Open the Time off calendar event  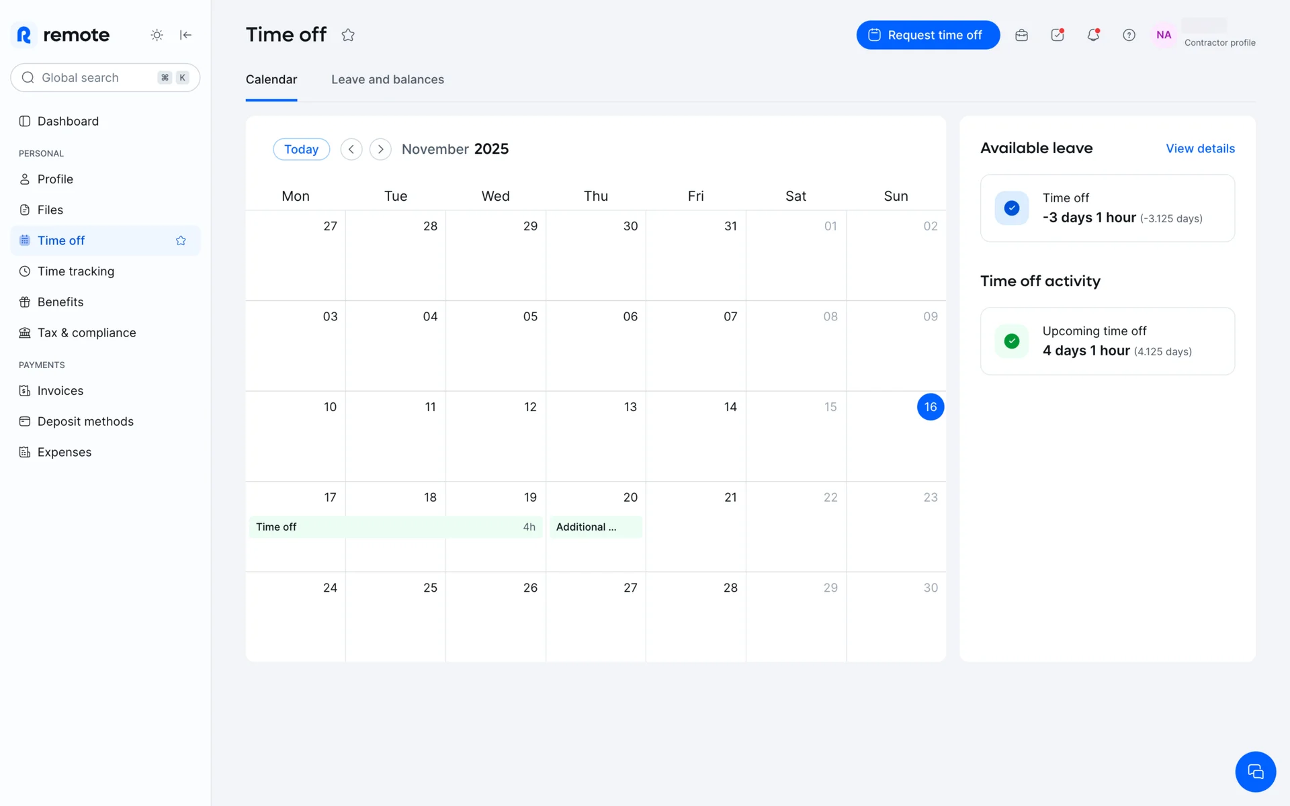tap(395, 527)
